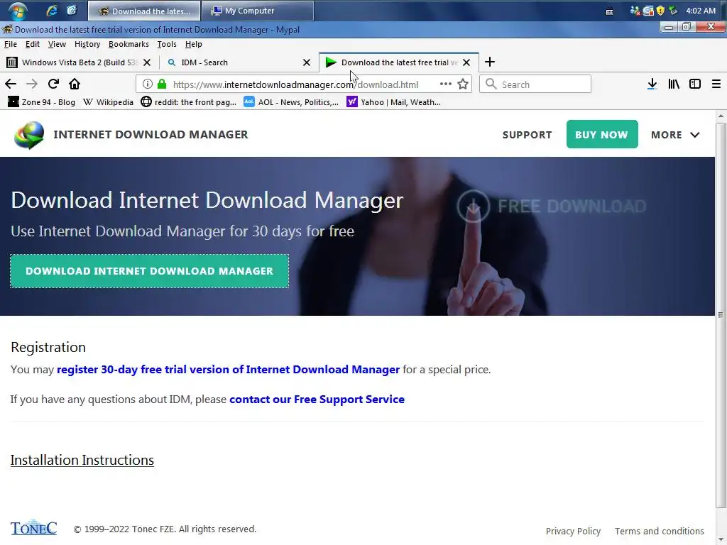Click the Tonec company logo

pos(34,528)
